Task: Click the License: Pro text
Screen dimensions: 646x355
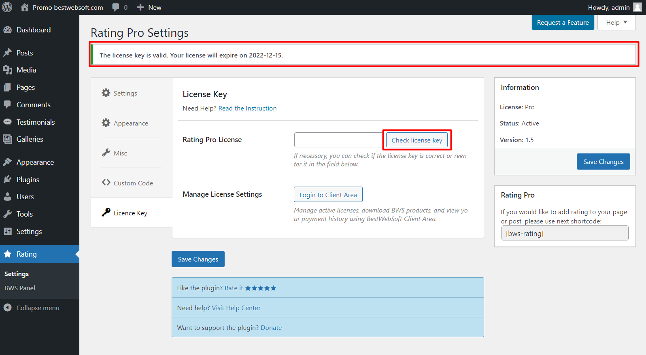Action: pos(517,107)
